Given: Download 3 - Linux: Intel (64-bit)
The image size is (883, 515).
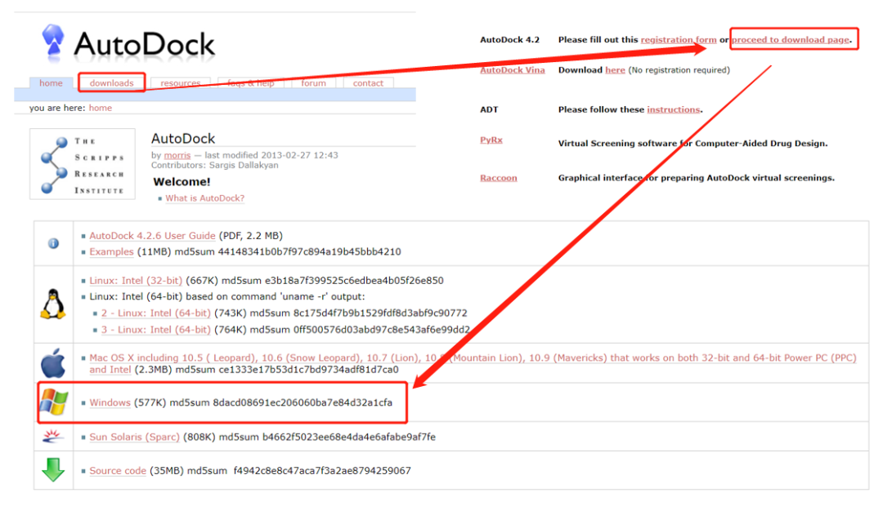Looking at the screenshot, I should (x=156, y=330).
